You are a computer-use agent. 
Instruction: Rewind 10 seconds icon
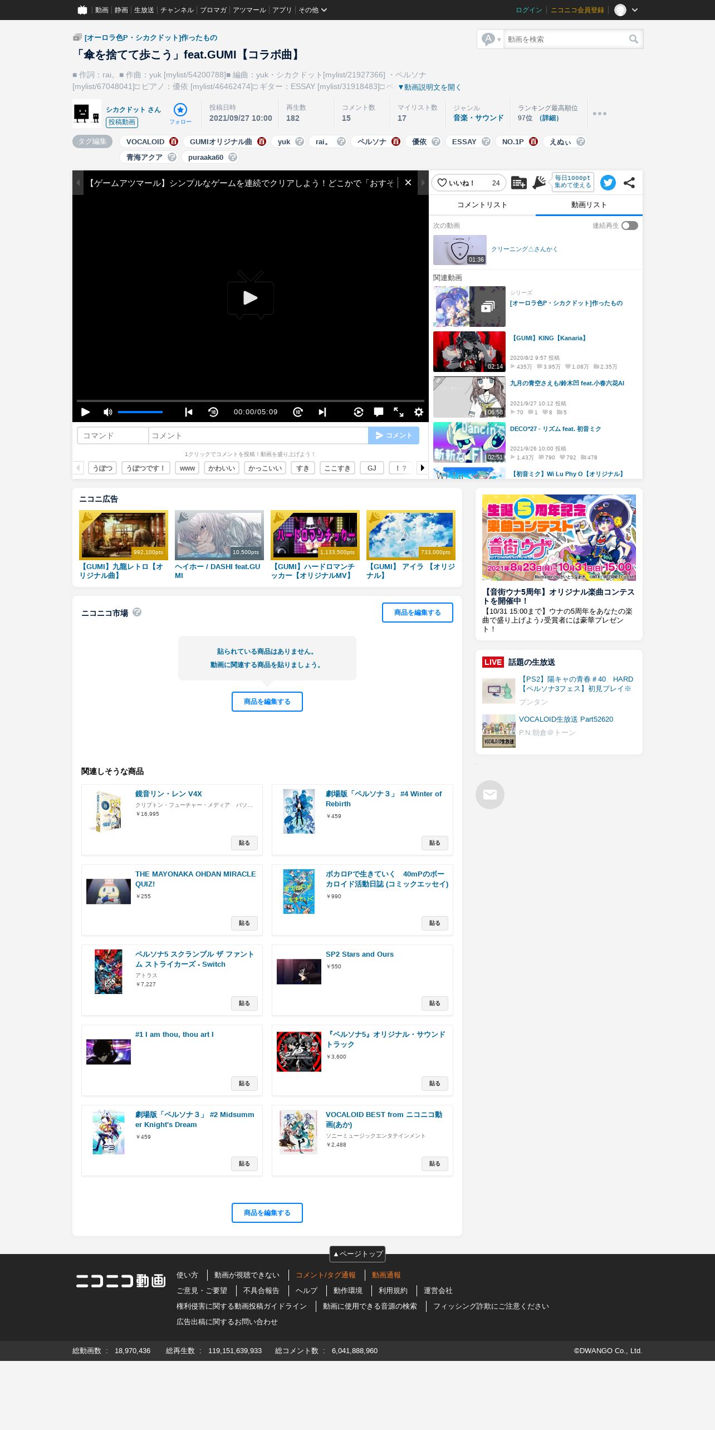click(213, 412)
